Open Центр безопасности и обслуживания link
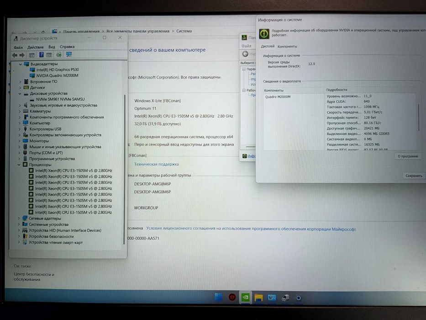The width and height of the screenshot is (426, 320). (x=34, y=277)
